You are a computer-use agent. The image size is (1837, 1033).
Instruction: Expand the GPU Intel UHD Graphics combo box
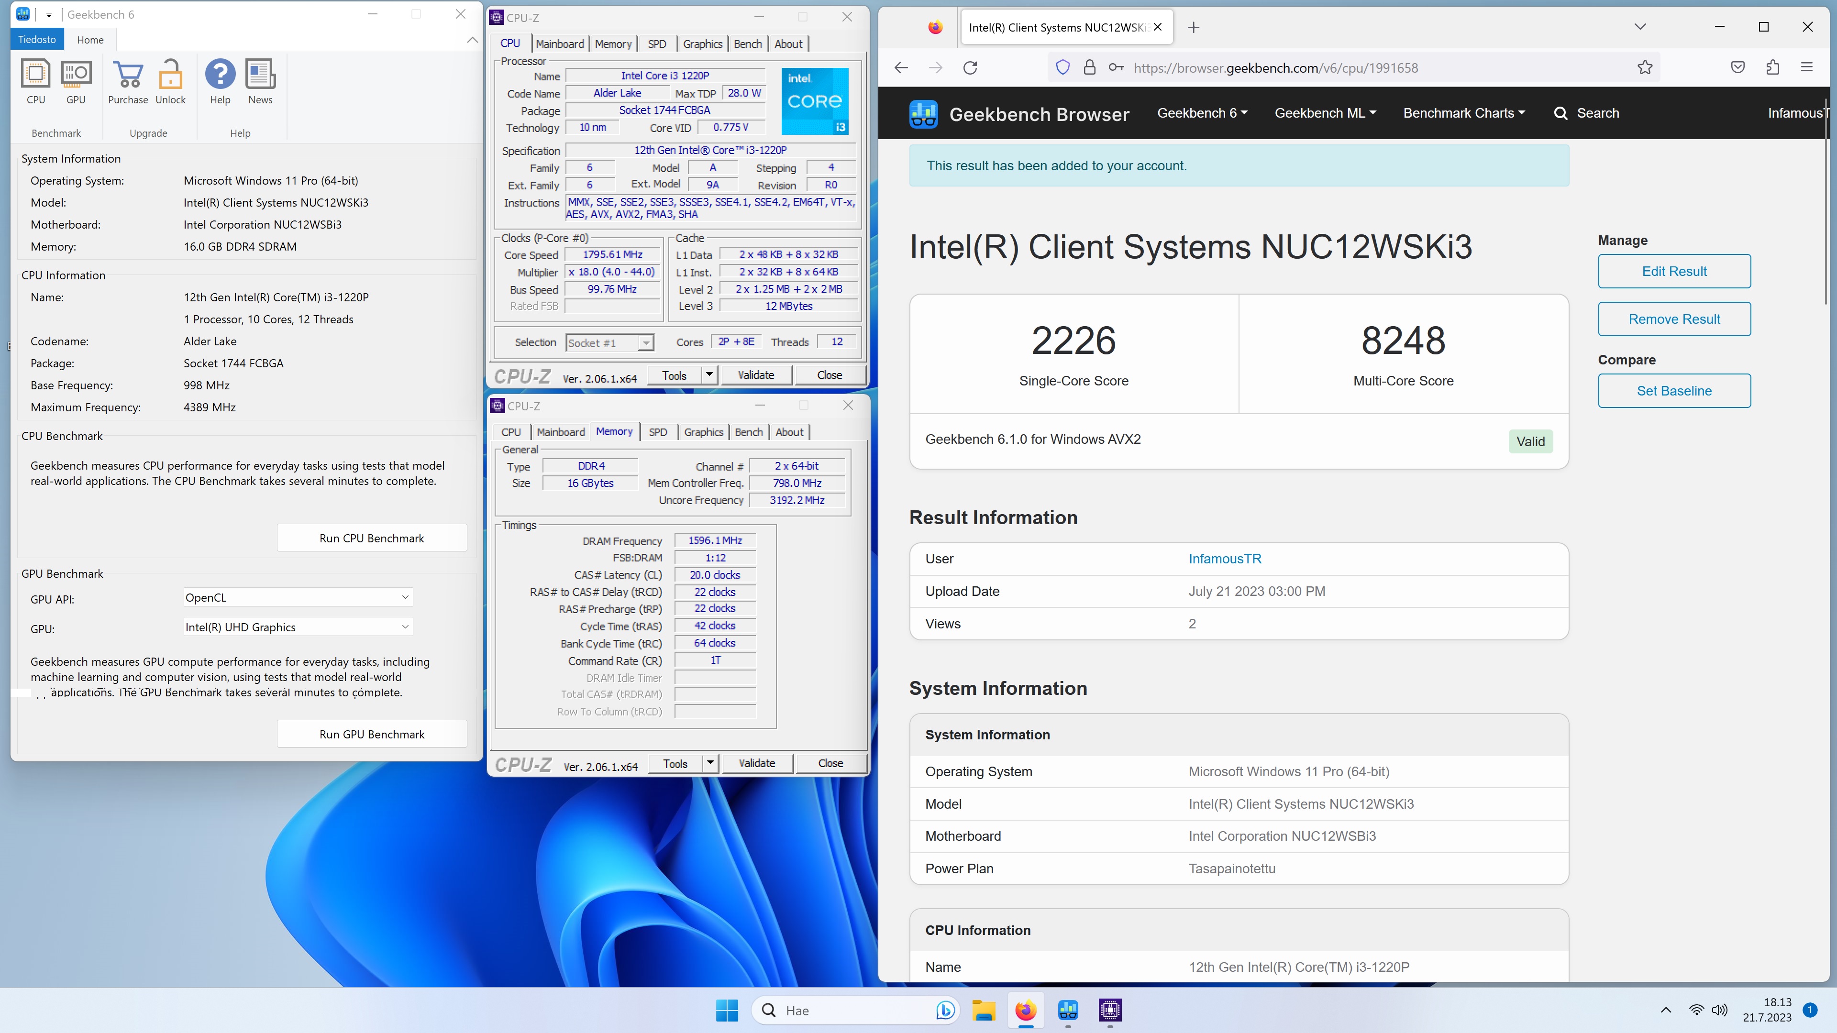coord(298,627)
